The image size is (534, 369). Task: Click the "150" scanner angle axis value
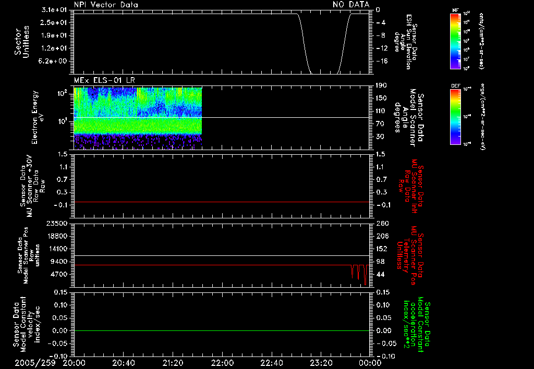pos(381,99)
